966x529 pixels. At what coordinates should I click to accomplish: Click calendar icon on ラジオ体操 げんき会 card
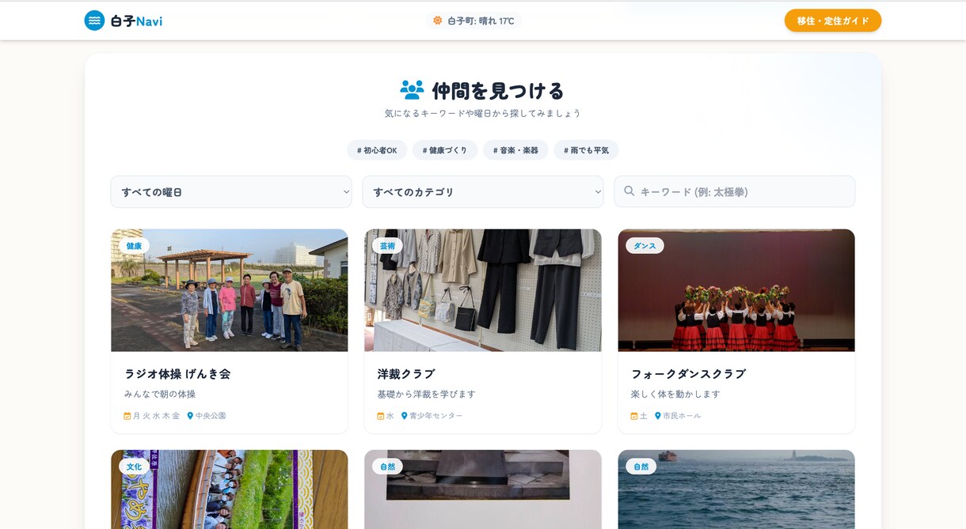[127, 416]
